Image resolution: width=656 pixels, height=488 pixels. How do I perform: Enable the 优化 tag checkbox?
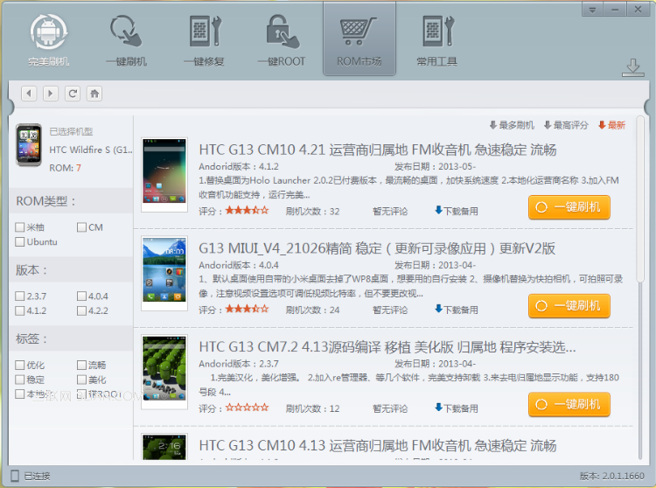pos(19,365)
